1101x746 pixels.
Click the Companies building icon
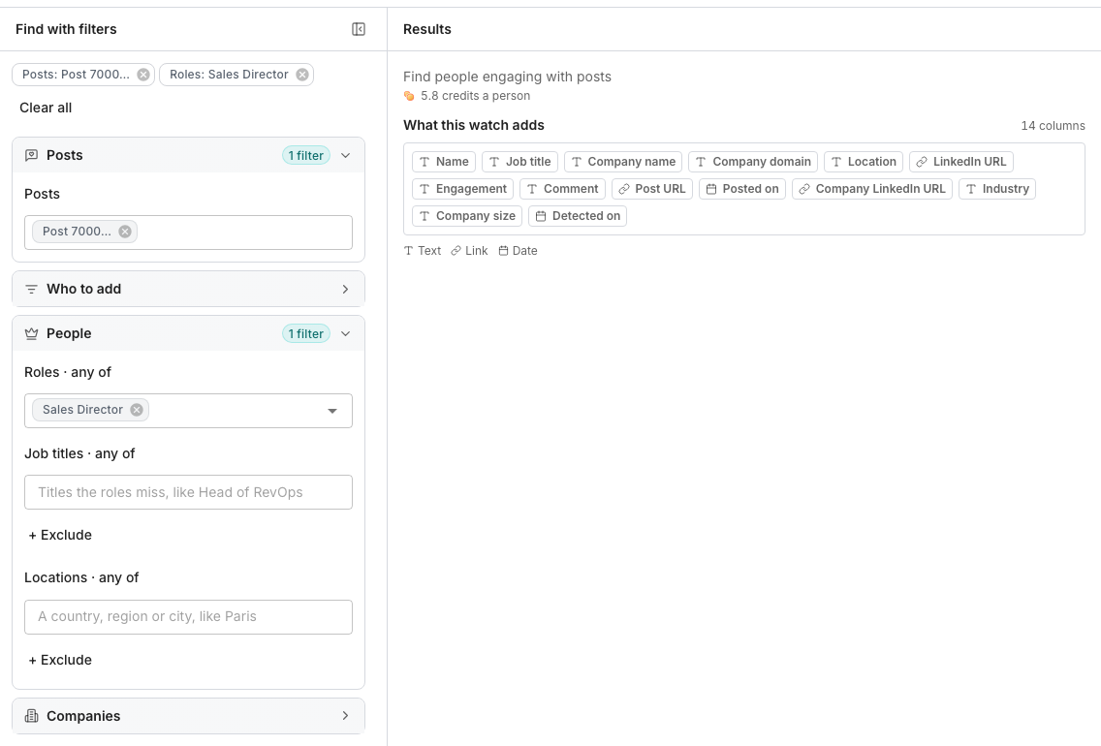click(32, 716)
